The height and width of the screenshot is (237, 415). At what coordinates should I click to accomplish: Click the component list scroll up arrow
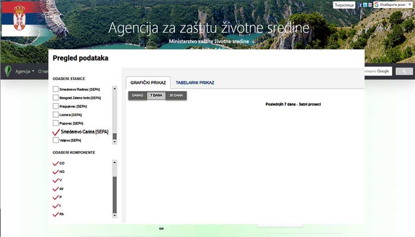[x=115, y=162]
